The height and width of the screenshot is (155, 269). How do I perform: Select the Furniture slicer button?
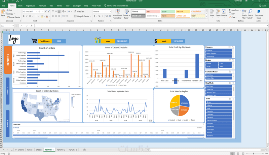click(x=219, y=51)
